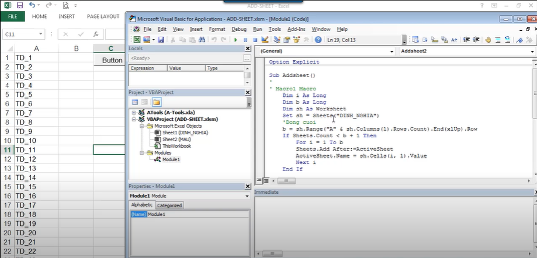Open Excel HOME ribbon tab
Screen dimensions: 537x258
(x=39, y=16)
